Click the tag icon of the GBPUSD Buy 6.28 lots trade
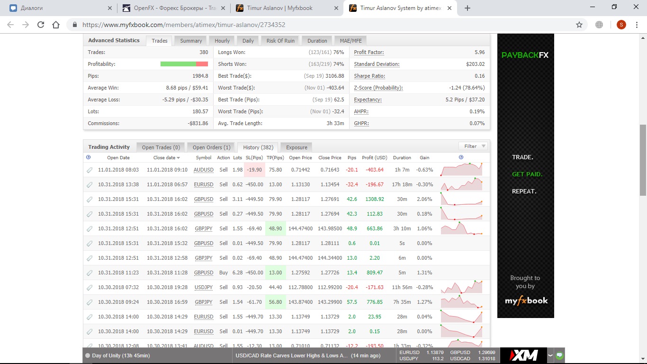Viewport: 647px width, 364px height. click(89, 273)
